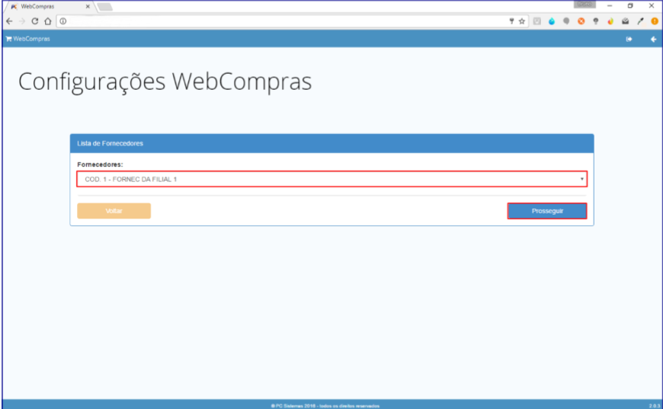663x409 pixels.
Task: Click the browser forward arrow
Action: pyautogui.click(x=22, y=21)
